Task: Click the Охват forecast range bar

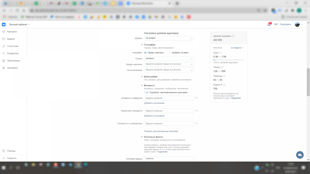Action: (228, 60)
